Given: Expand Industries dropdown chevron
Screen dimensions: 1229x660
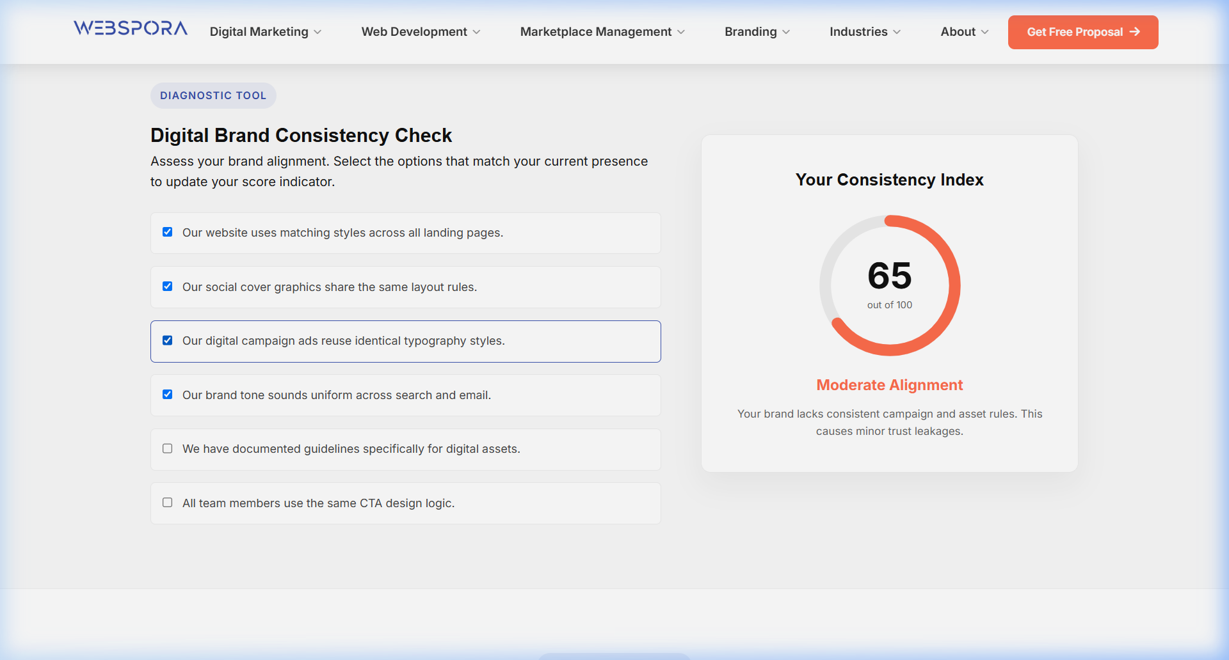Looking at the screenshot, I should tap(897, 32).
